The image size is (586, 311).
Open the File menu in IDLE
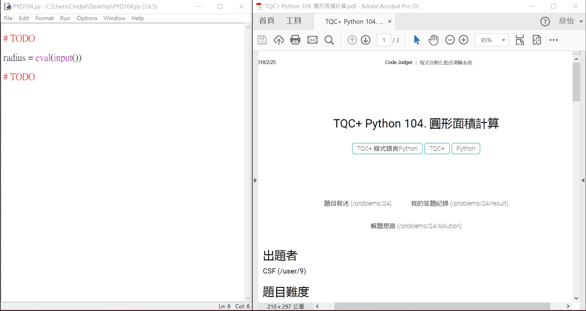point(8,18)
